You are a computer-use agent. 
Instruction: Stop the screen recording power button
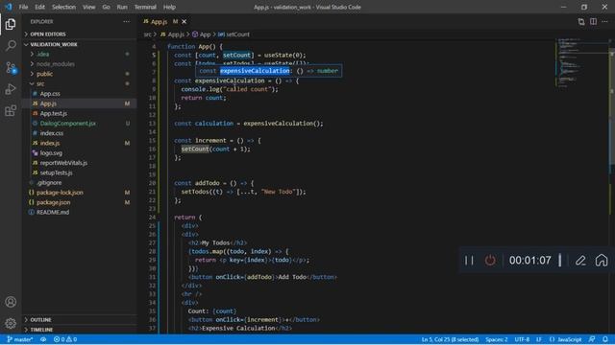click(490, 260)
